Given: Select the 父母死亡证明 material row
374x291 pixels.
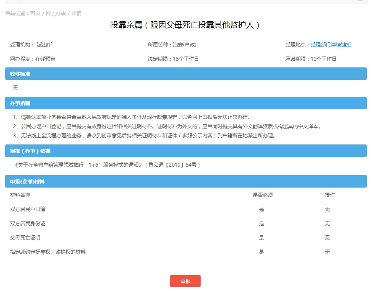Looking at the screenshot, I should 25,238.
